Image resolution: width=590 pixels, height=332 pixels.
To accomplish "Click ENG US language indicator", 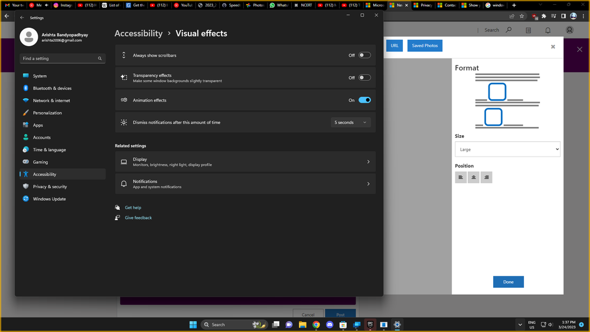I will click(x=532, y=325).
